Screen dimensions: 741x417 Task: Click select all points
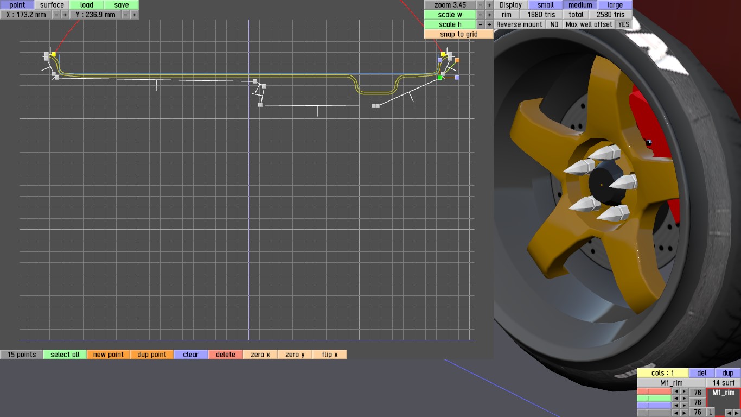coord(65,355)
